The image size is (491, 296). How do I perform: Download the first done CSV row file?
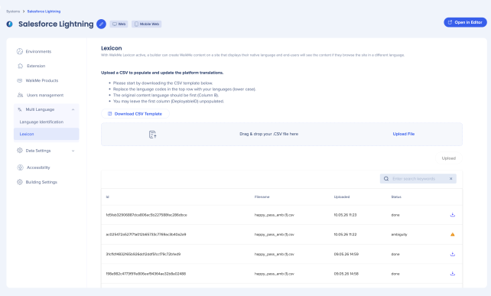(x=453, y=215)
